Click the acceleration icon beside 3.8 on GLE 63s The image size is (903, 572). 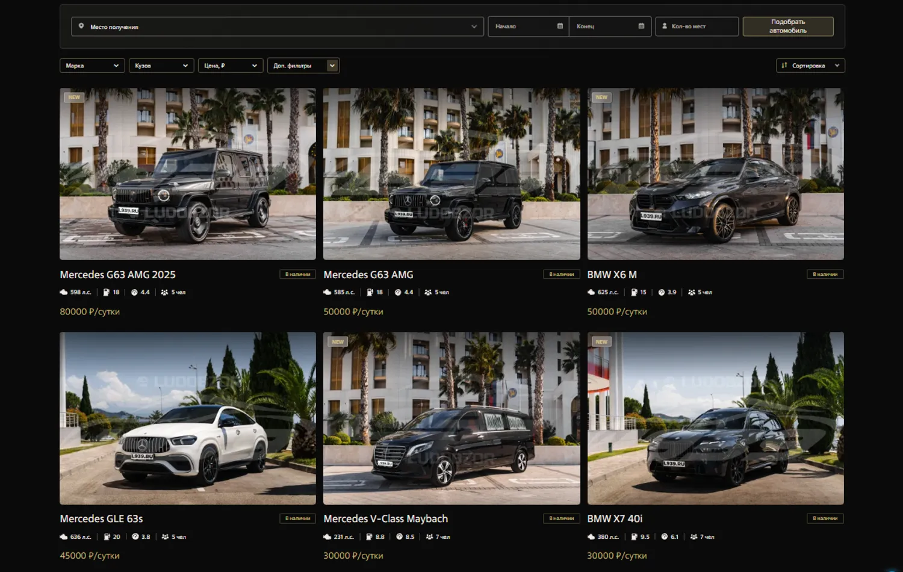(x=135, y=537)
